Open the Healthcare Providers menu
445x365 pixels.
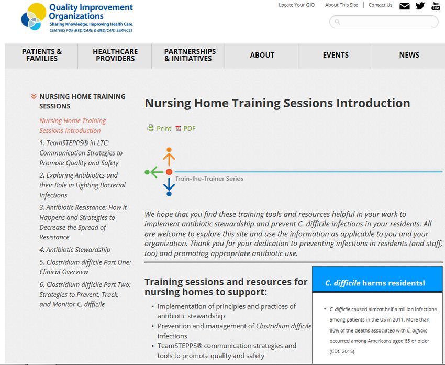[x=115, y=56]
